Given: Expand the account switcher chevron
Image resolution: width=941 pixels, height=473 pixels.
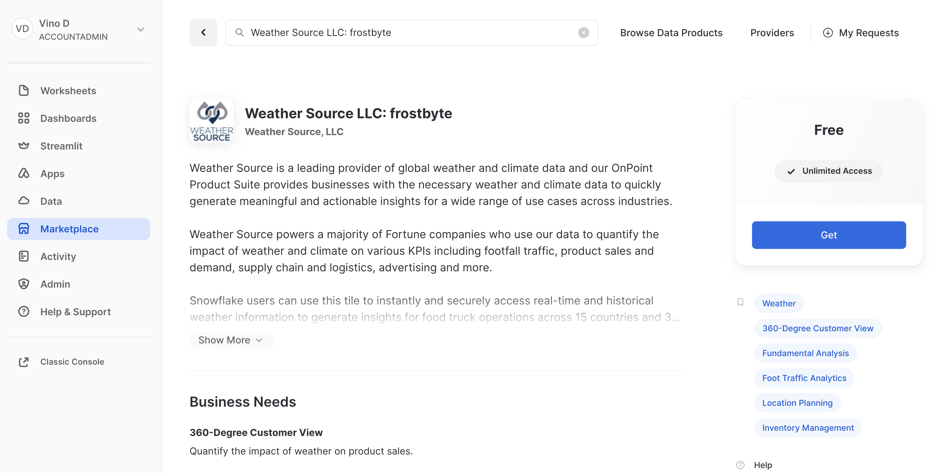Looking at the screenshot, I should coord(141,29).
